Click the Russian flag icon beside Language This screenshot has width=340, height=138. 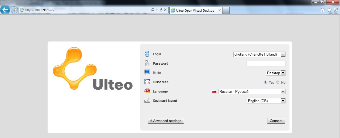pos(214,91)
